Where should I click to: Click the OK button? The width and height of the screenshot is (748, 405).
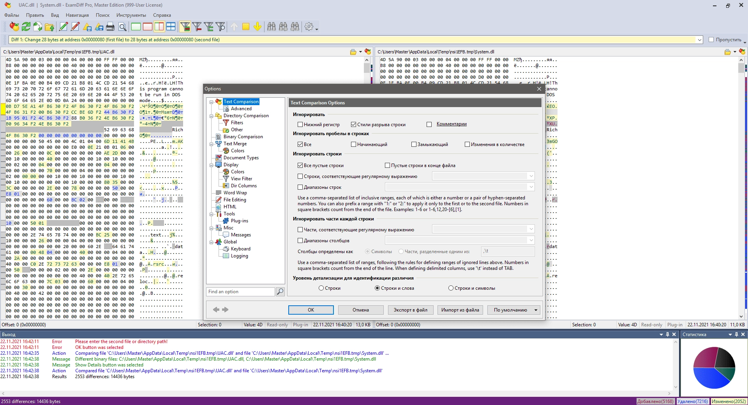(311, 310)
